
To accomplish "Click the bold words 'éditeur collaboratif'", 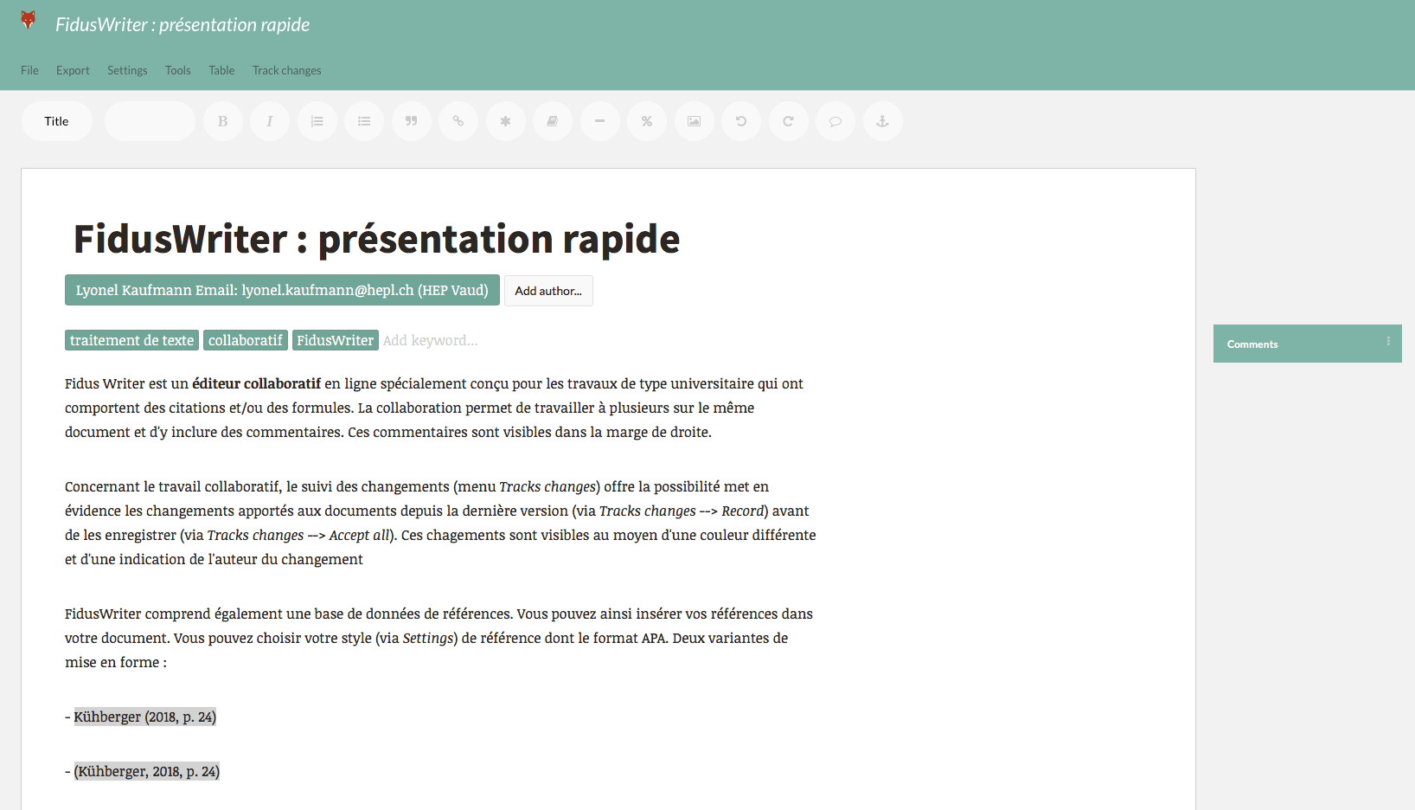I will click(256, 383).
